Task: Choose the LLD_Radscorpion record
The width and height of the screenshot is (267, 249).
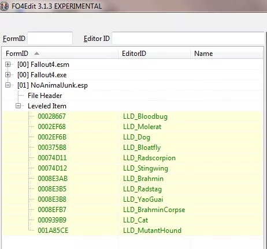Action: pyautogui.click(x=132, y=158)
